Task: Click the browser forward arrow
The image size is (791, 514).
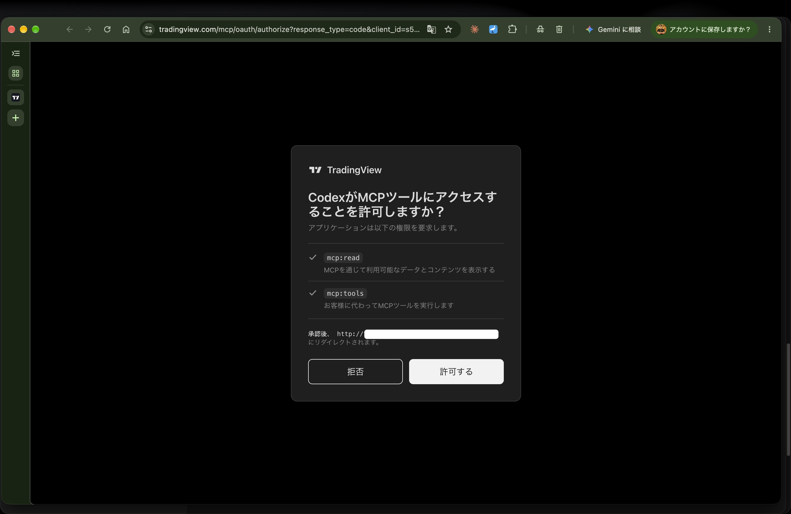Action: tap(88, 29)
